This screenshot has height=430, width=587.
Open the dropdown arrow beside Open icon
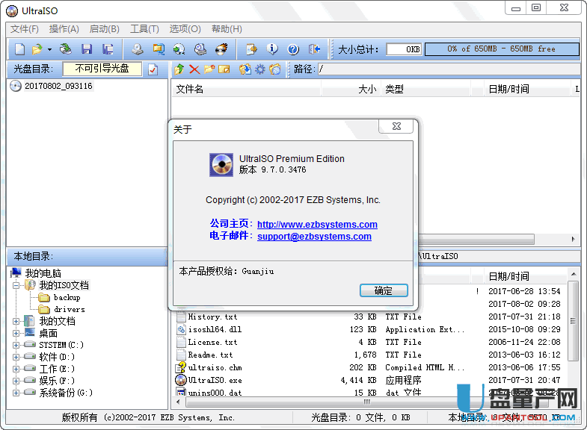(x=49, y=49)
